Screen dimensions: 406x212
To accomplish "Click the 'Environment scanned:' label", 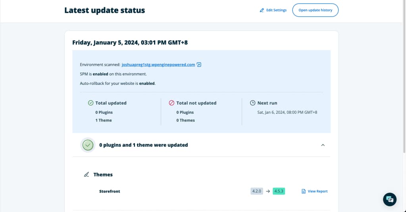I will (100, 65).
